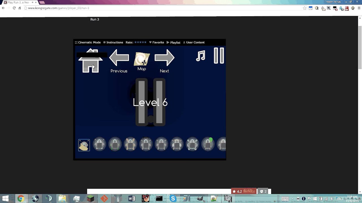Select the eighth character slot with antennae
Image resolution: width=362 pixels, height=203 pixels.
pyautogui.click(x=192, y=145)
